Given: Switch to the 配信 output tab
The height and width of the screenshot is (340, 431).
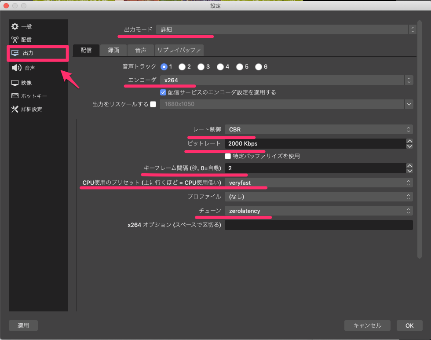Looking at the screenshot, I should 86,50.
